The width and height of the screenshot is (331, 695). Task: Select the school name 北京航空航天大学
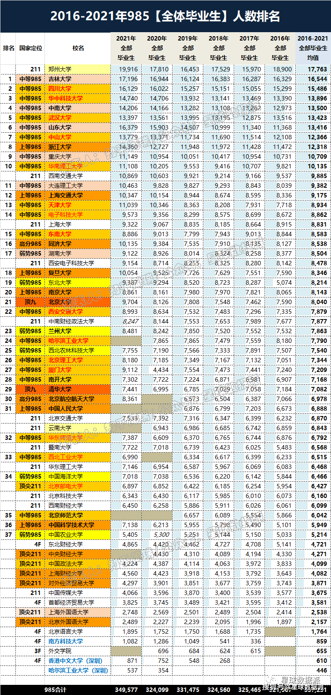(x=71, y=399)
